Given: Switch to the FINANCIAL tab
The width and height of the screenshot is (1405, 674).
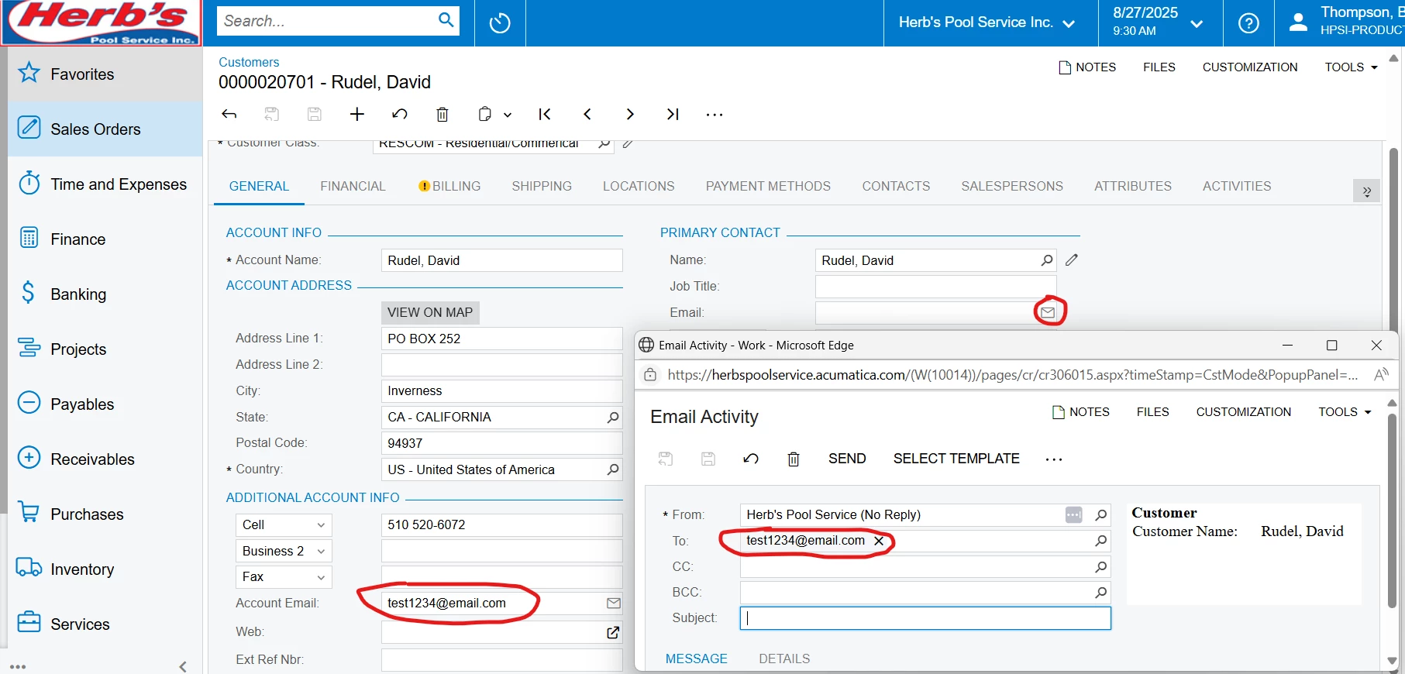Looking at the screenshot, I should [x=353, y=186].
